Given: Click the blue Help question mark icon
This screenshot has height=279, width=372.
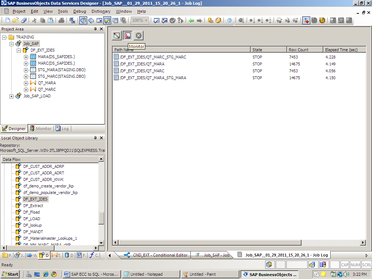Looking at the screenshot, I should pos(230,20).
